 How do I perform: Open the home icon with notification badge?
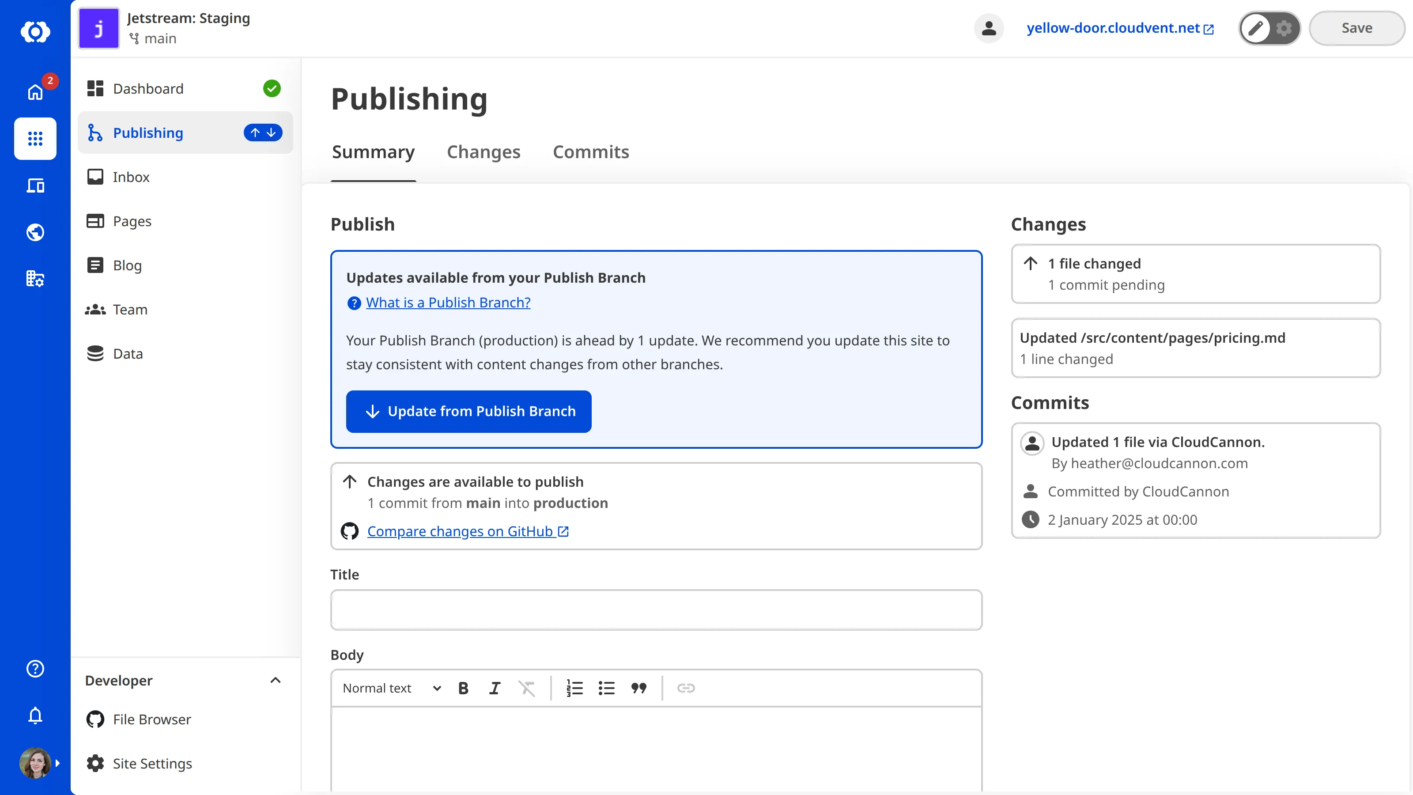click(35, 91)
